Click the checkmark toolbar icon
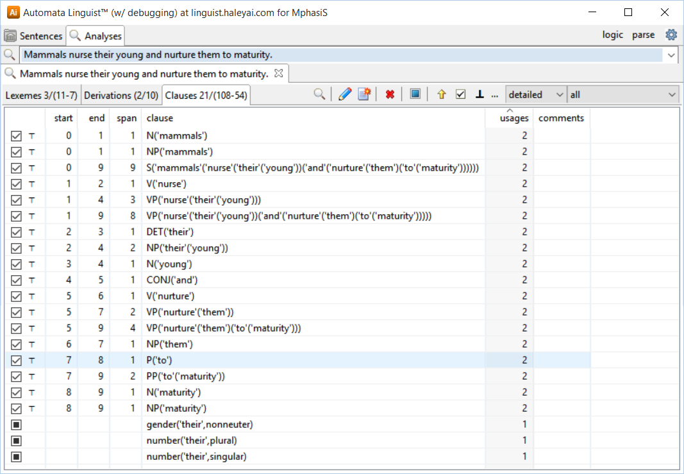This screenshot has height=474, width=684. pos(461,94)
